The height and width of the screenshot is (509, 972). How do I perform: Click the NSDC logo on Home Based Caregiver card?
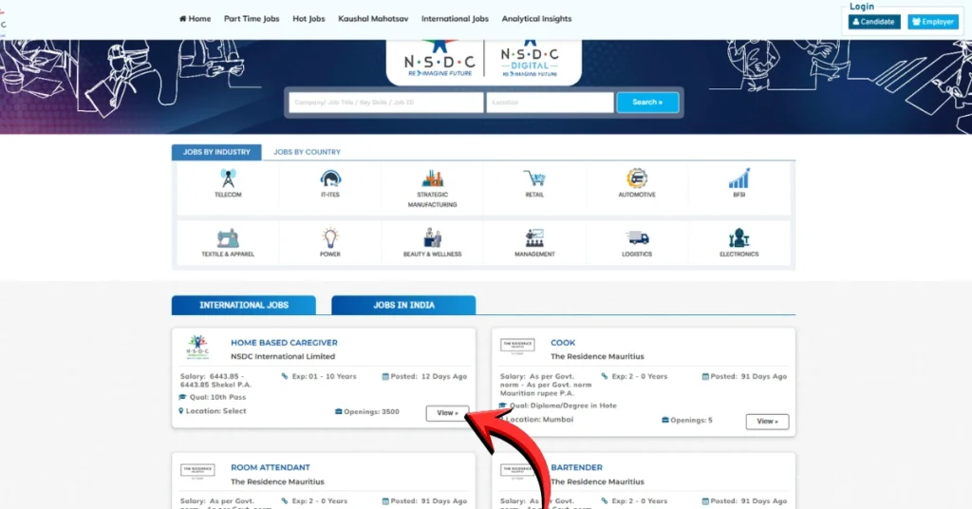pos(197,348)
